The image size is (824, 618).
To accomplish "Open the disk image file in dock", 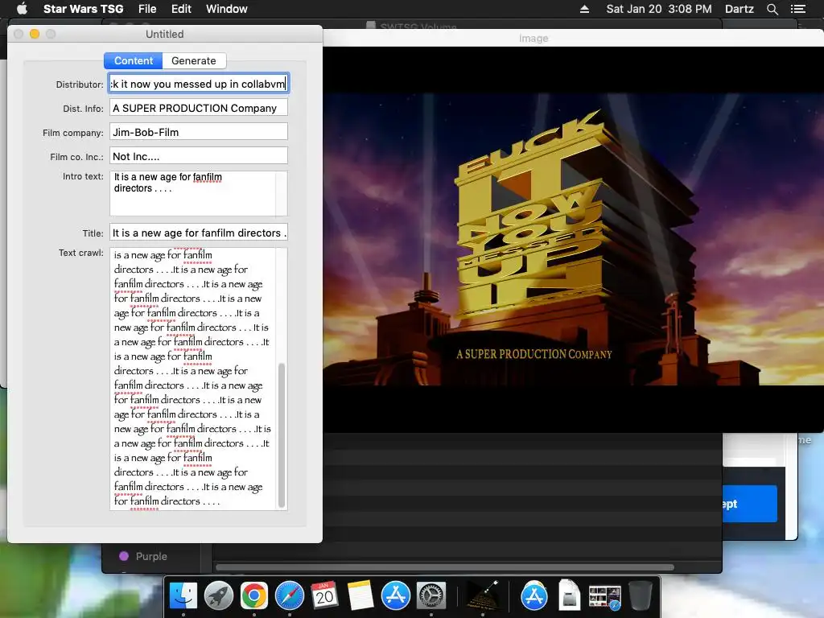I will coord(569,596).
